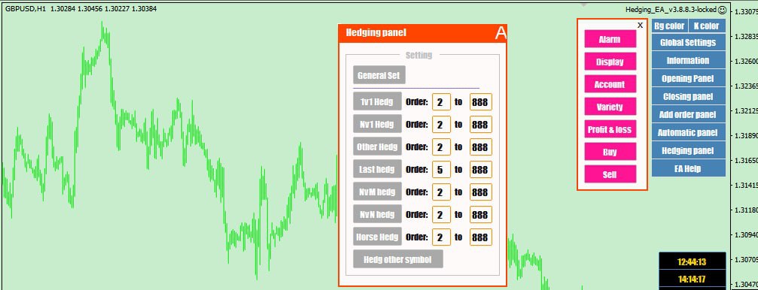
Task: Open Hedg other symbol
Action: (x=397, y=259)
